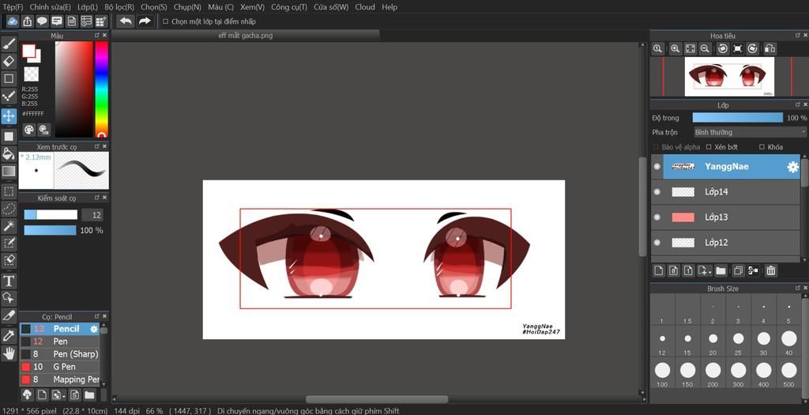
Task: Click the Undo arrow button
Action: 126,21
